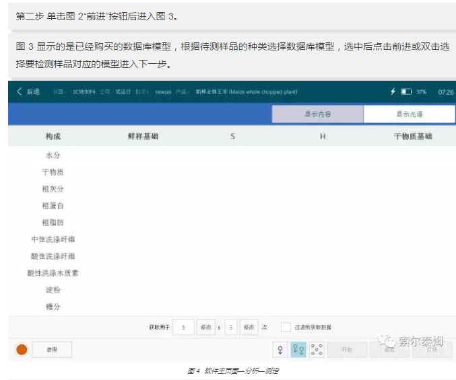Screen dimensions: 456x380
Task: Click the orange circle status indicator
Action: point(22,350)
